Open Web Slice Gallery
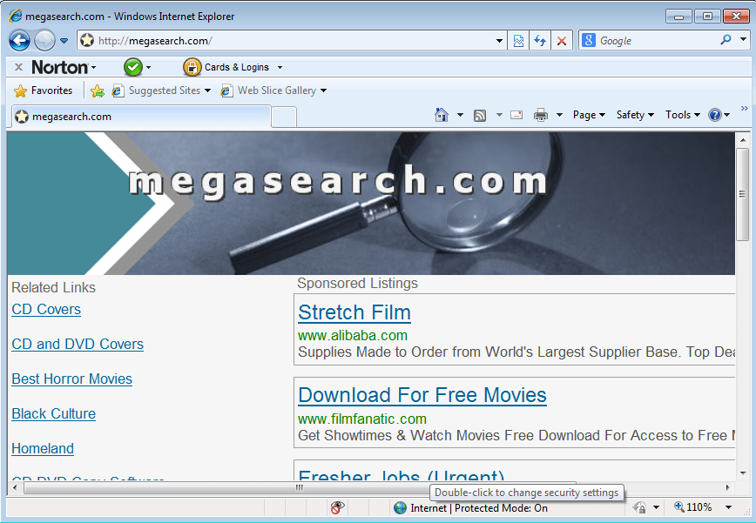The height and width of the screenshot is (523, 756). tap(273, 91)
